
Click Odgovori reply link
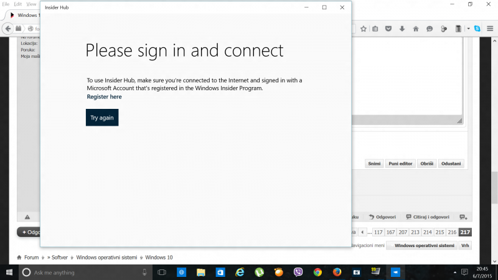tap(382, 217)
